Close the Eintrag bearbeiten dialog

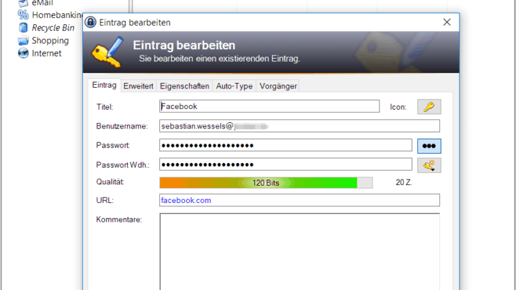pyautogui.click(x=447, y=22)
